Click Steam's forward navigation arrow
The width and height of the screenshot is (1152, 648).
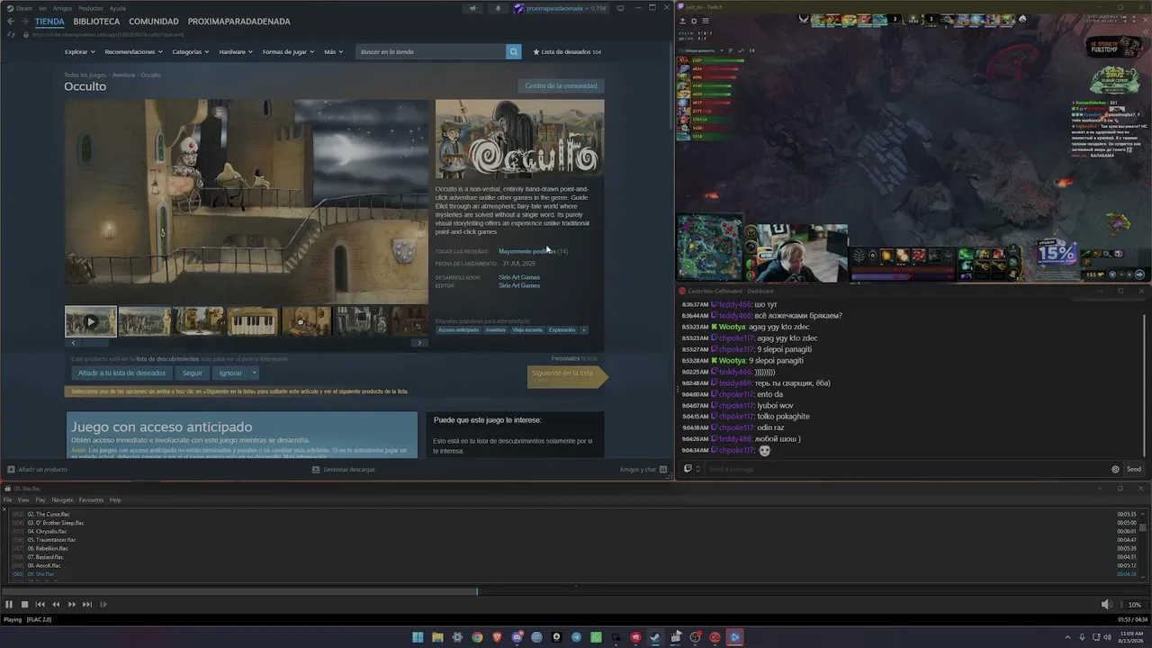pyautogui.click(x=24, y=22)
